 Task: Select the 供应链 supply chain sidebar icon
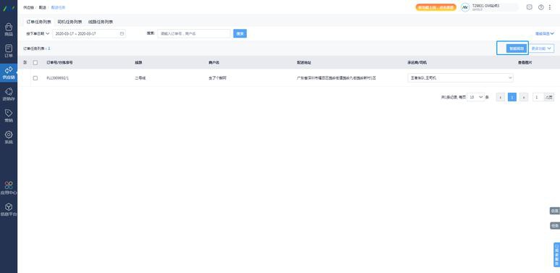pos(9,72)
